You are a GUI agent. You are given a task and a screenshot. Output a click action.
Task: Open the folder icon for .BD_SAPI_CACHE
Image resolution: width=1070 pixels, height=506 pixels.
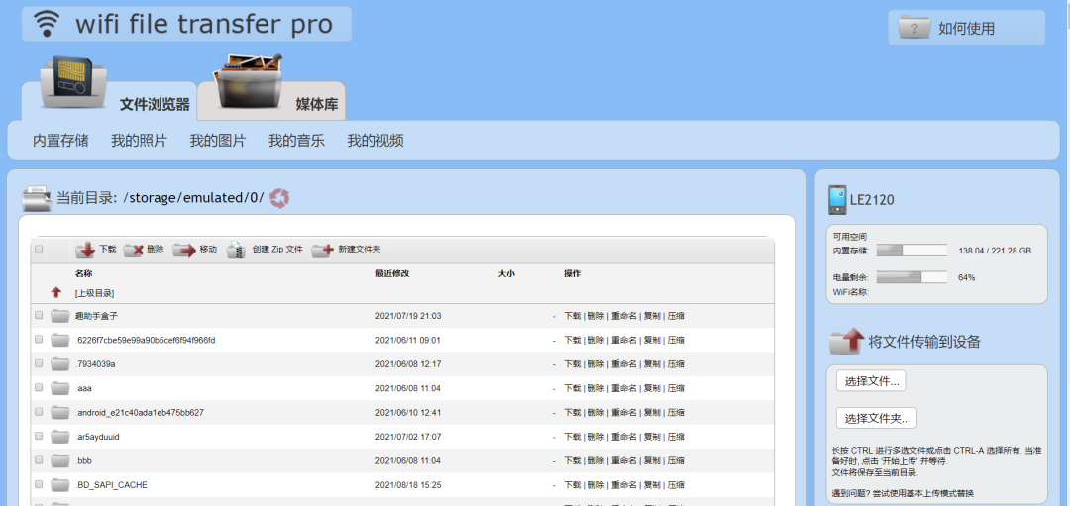[x=60, y=485]
